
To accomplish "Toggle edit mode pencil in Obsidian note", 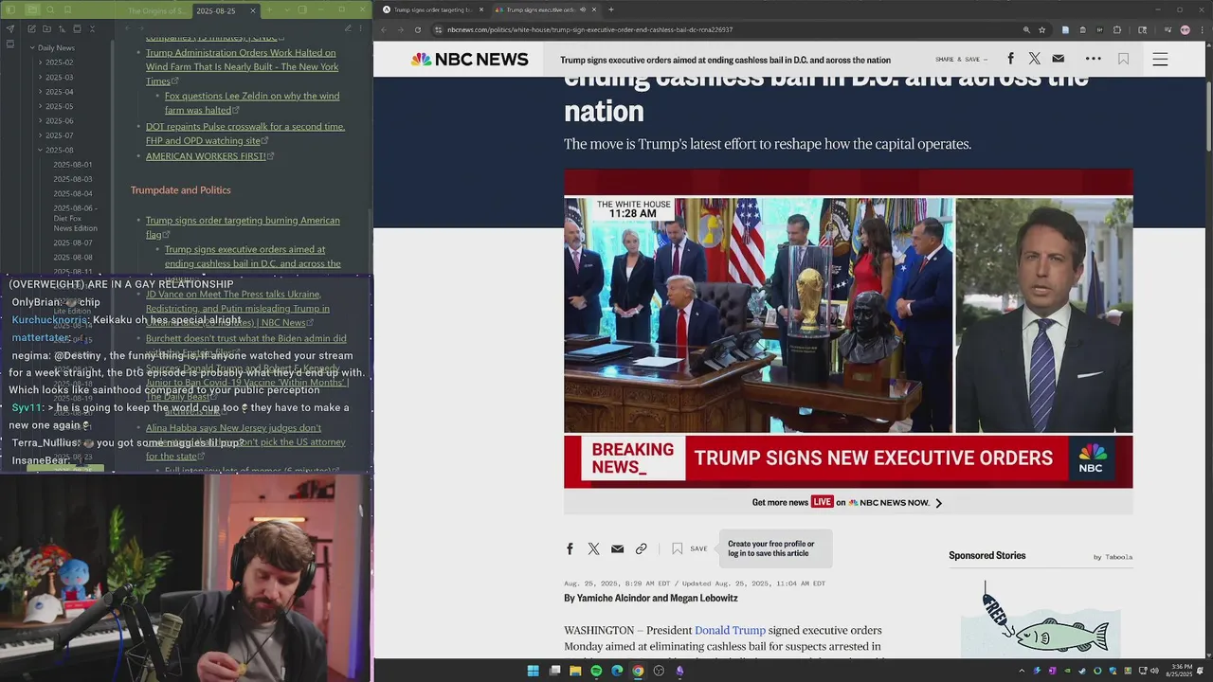I will tap(348, 28).
